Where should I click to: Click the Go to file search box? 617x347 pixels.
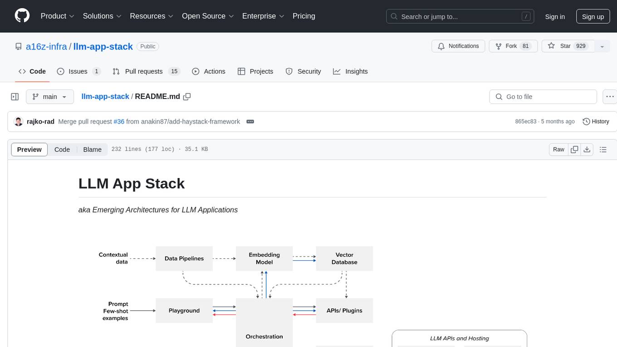click(543, 97)
